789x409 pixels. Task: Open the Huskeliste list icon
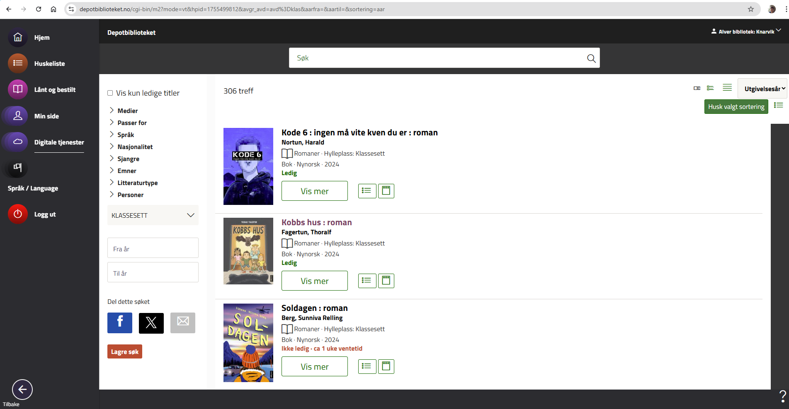click(x=18, y=63)
